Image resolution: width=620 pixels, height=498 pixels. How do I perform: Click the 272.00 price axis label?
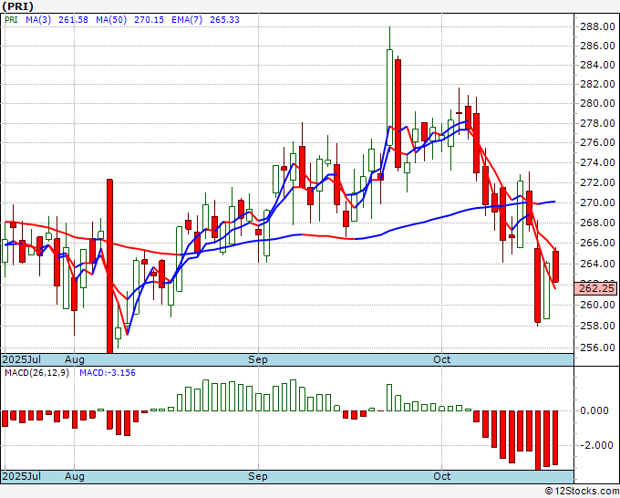[597, 182]
